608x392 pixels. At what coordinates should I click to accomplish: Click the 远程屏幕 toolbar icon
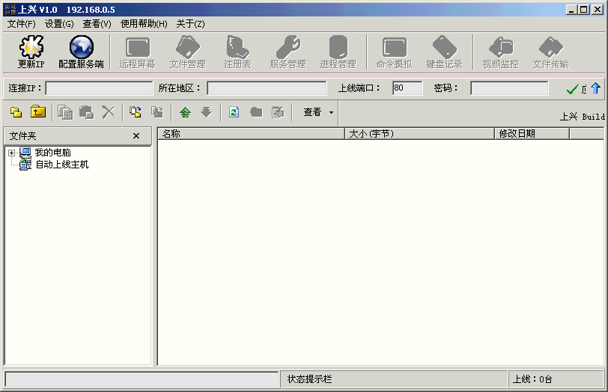(x=137, y=51)
